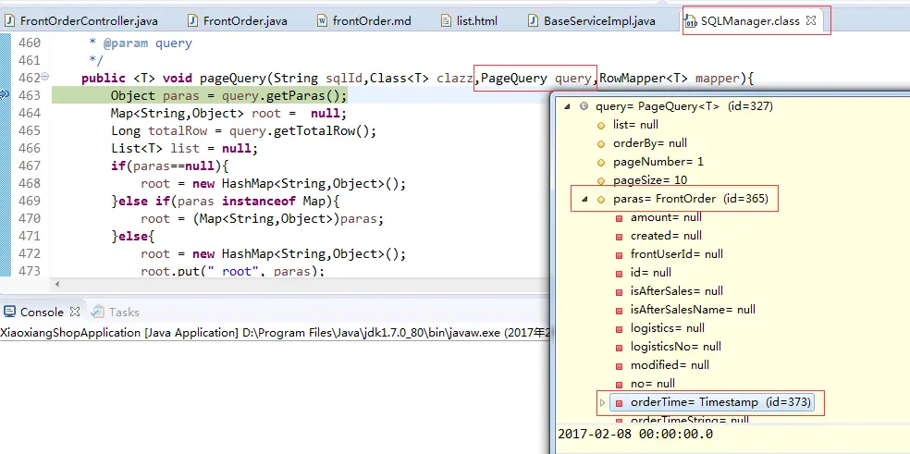Collapse the paras= FrontOrder node
Image resolution: width=910 pixels, height=454 pixels.
[584, 199]
